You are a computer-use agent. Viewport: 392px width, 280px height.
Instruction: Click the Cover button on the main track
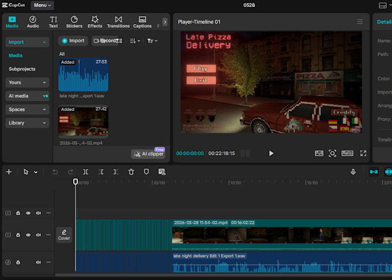64,235
